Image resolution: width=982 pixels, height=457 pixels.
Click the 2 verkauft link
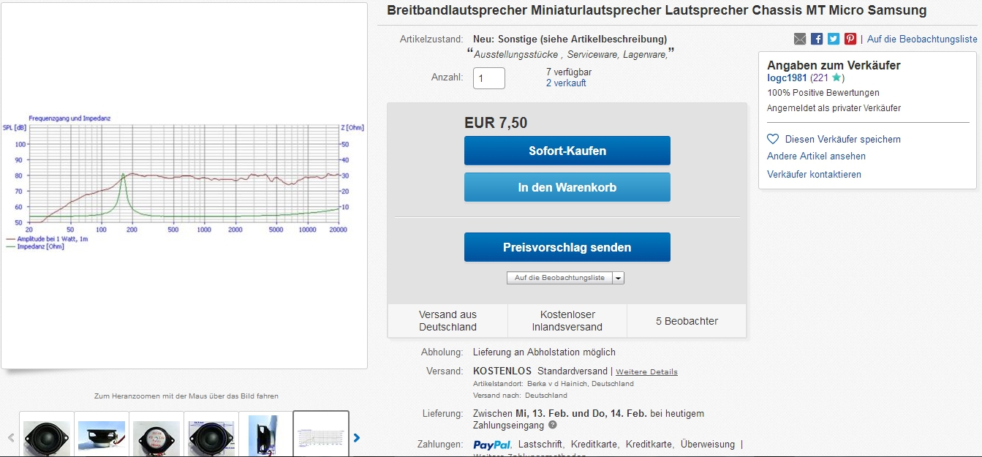coord(566,83)
